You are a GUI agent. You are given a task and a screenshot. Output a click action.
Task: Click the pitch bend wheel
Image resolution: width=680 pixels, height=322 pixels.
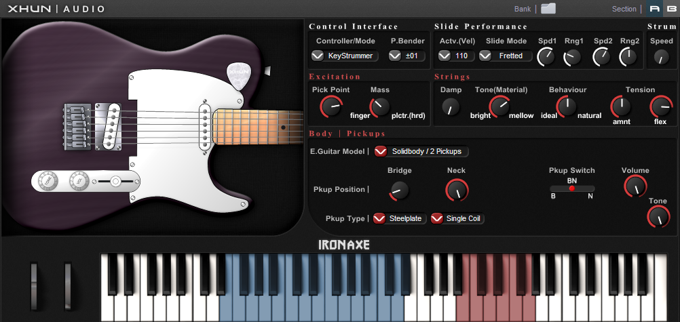coord(34,286)
